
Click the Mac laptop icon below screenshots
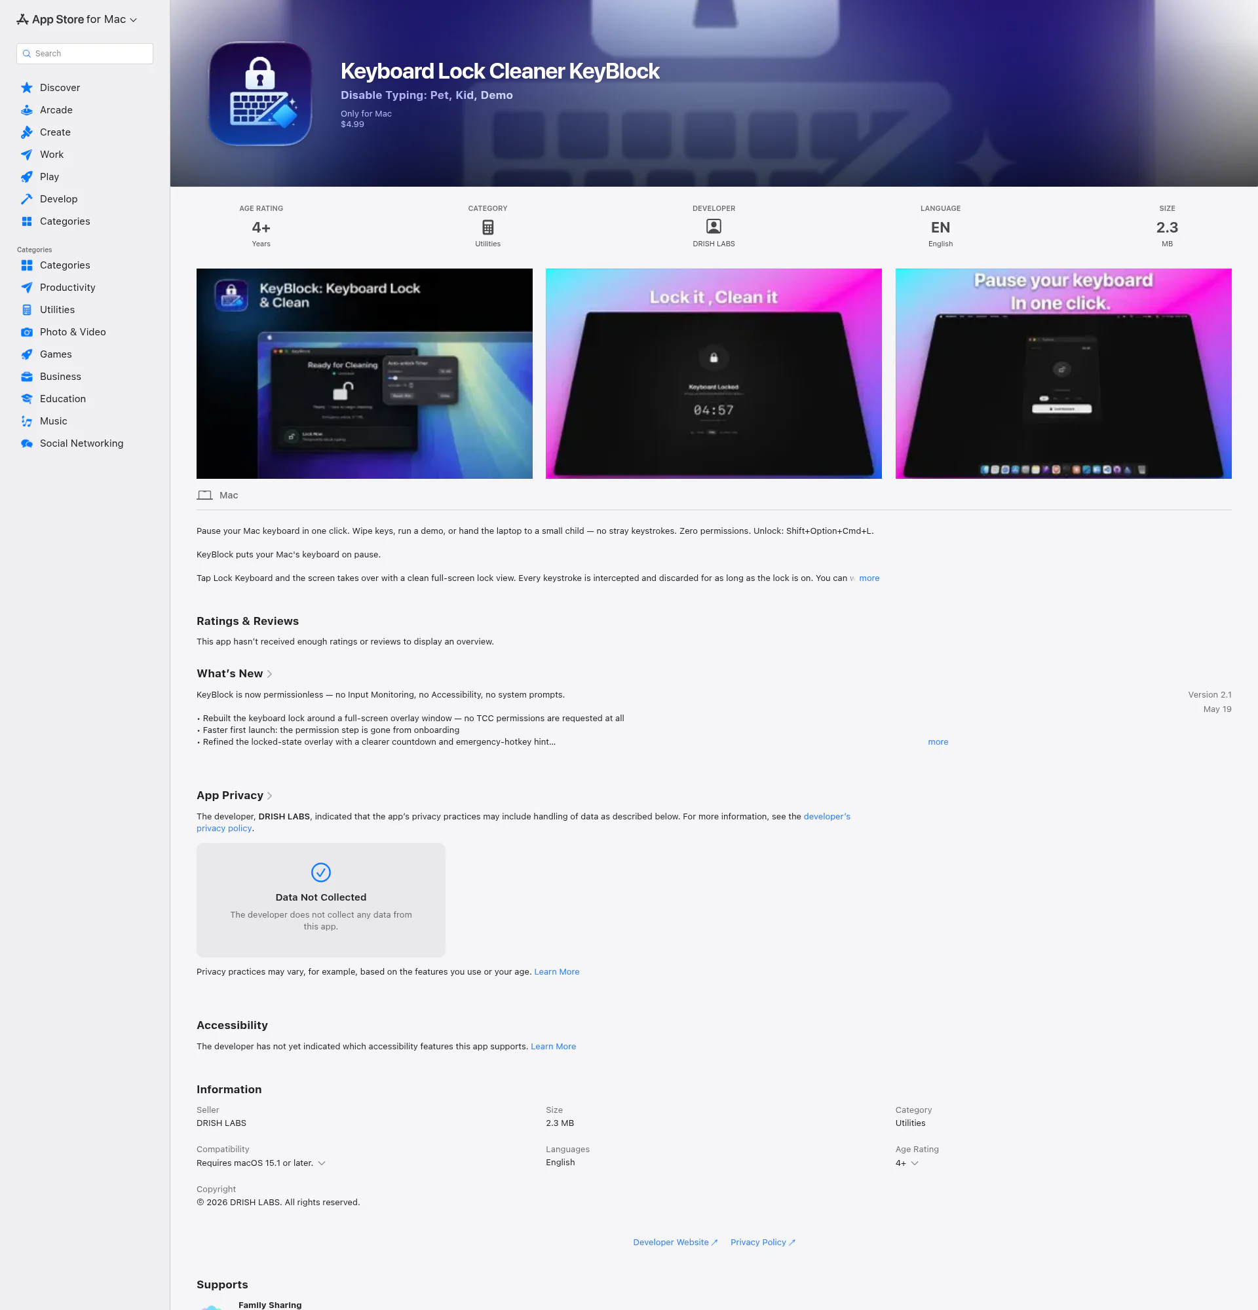[x=204, y=495]
